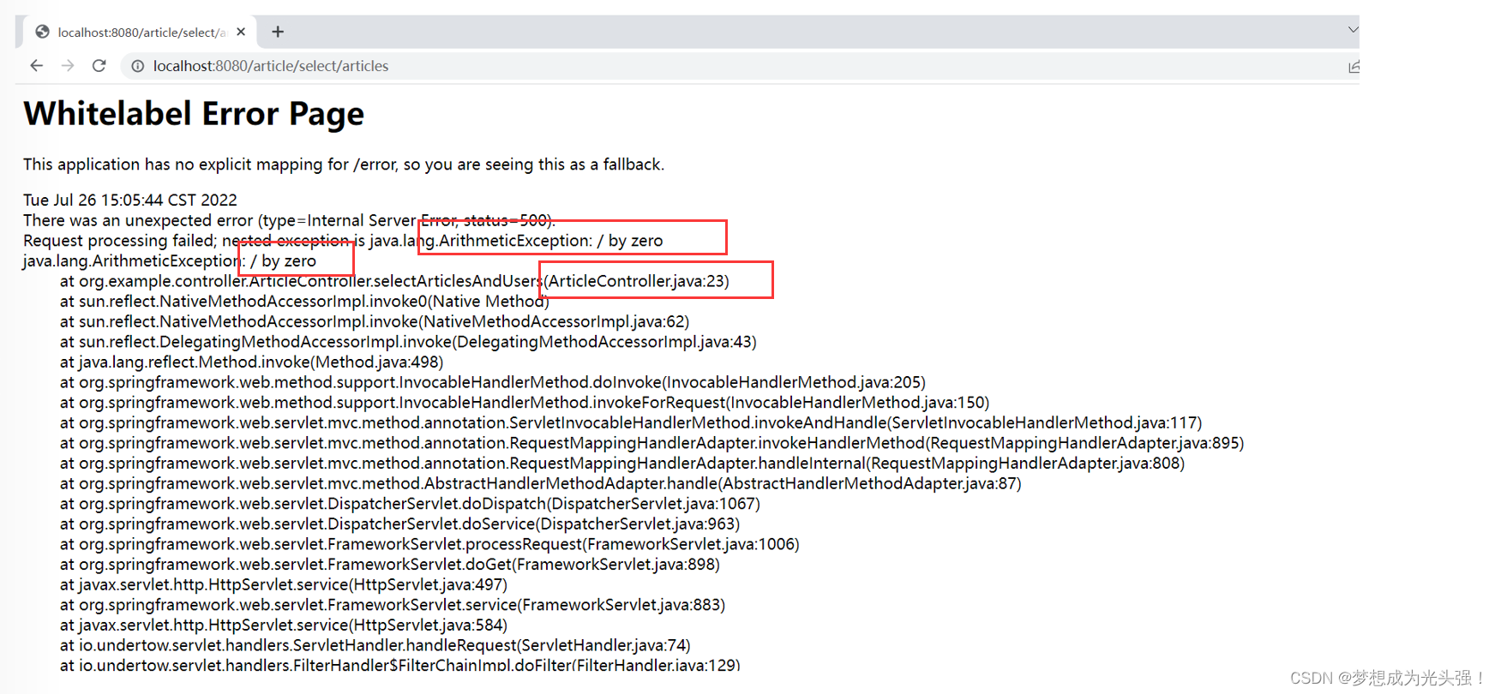Click the FrameworkServlet.doGet stack line
The height and width of the screenshot is (694, 1495).
pos(390,565)
